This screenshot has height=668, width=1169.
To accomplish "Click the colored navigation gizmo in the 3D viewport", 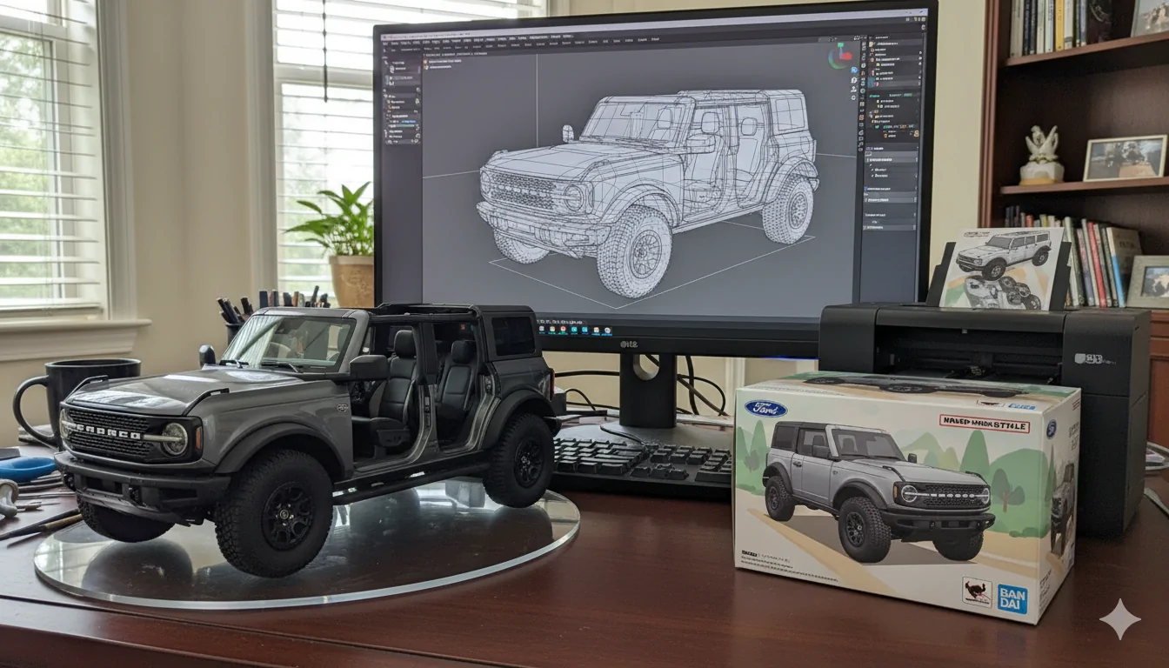I will pos(840,56).
